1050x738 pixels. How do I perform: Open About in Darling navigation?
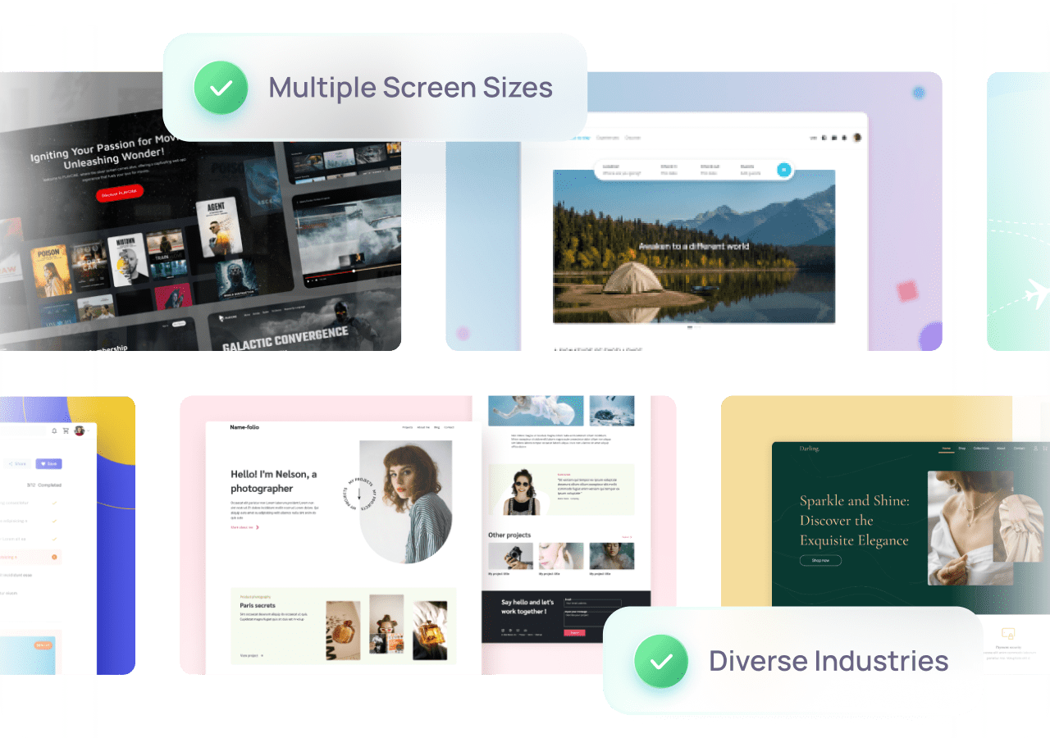pyautogui.click(x=1001, y=449)
